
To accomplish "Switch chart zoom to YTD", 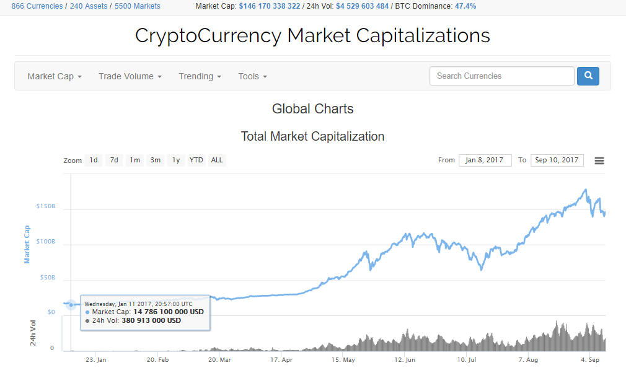I will 196,160.
